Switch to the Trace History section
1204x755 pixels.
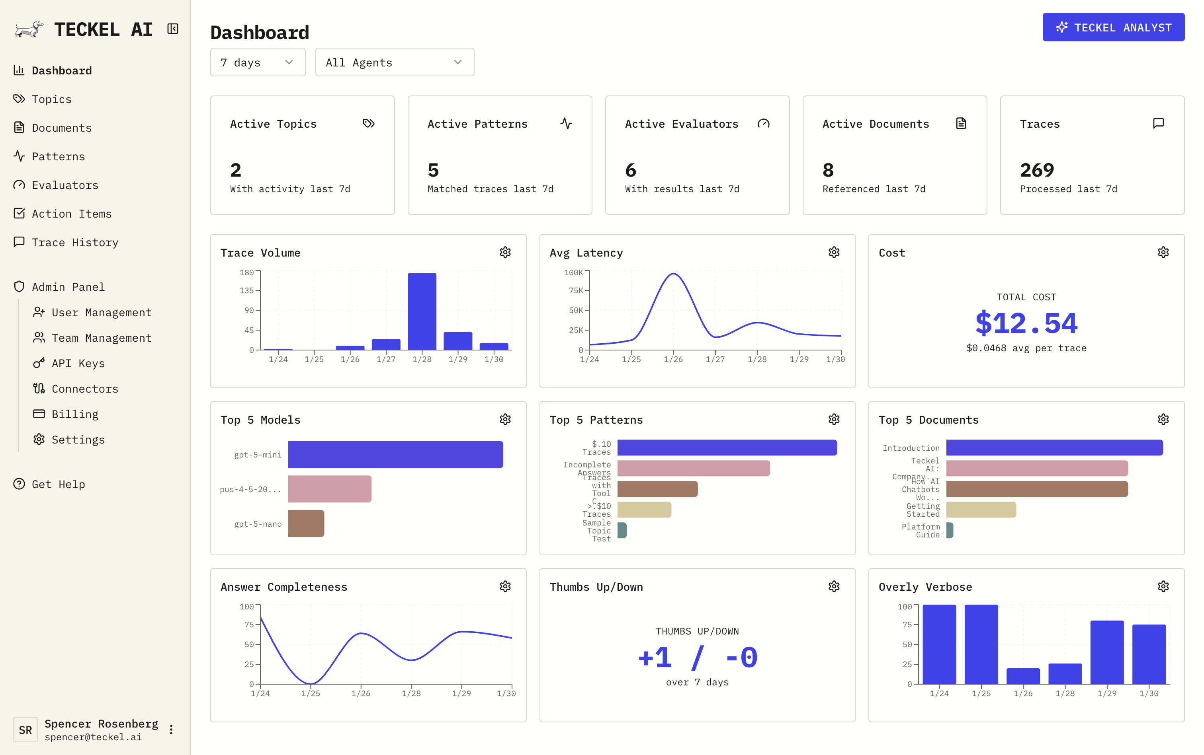point(75,242)
